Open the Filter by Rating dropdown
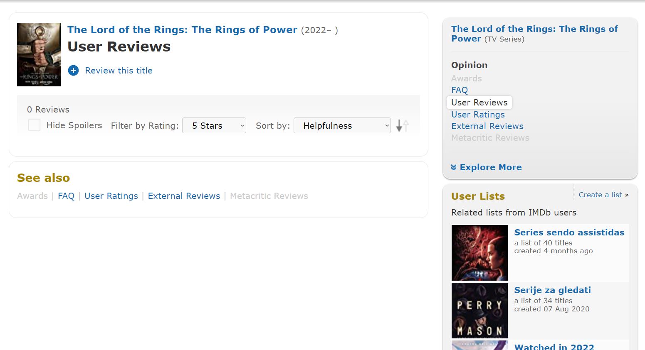 pyautogui.click(x=214, y=125)
